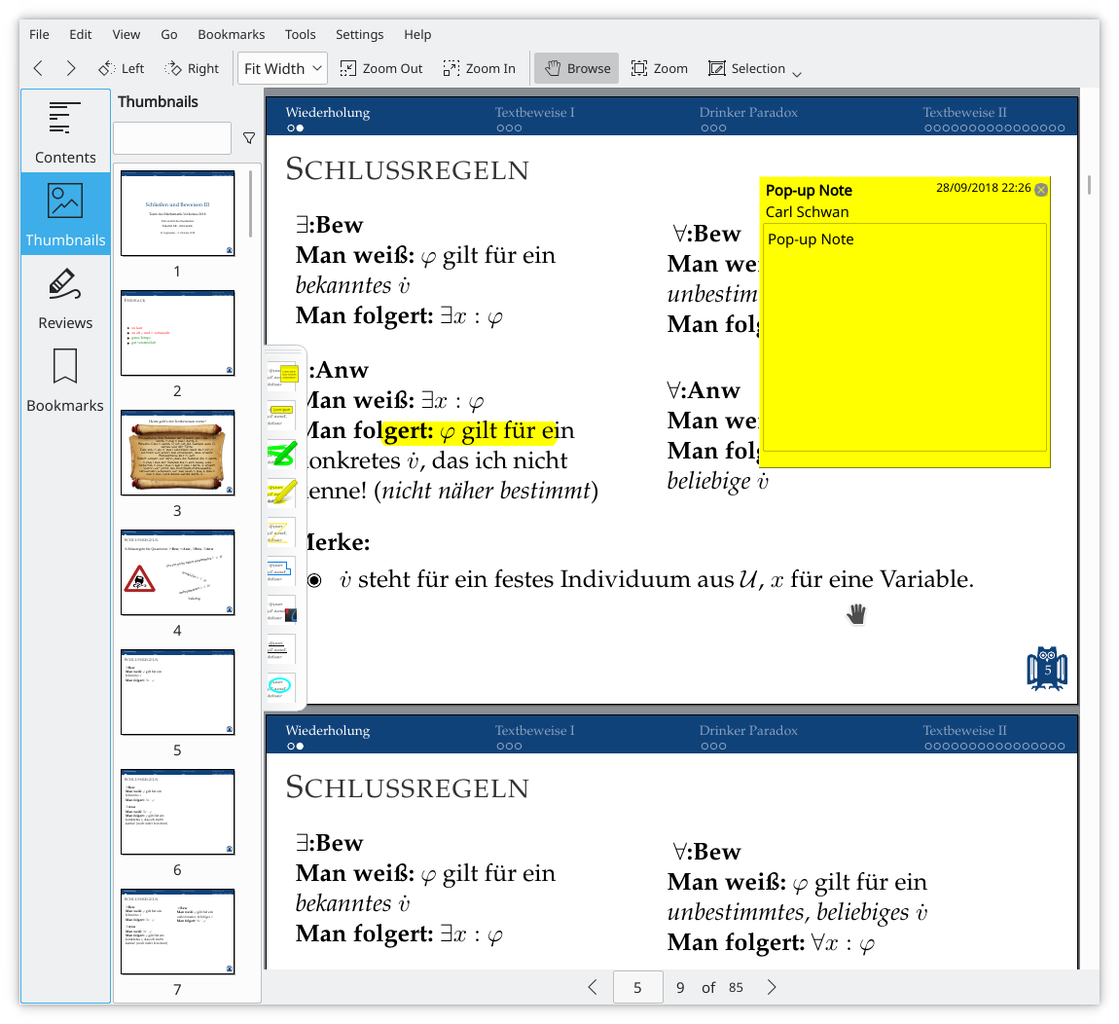
Task: Open the Bookmarks menu
Action: 232,34
